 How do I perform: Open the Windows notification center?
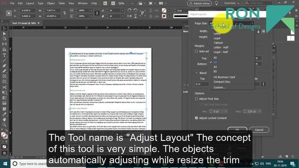pos(292,164)
